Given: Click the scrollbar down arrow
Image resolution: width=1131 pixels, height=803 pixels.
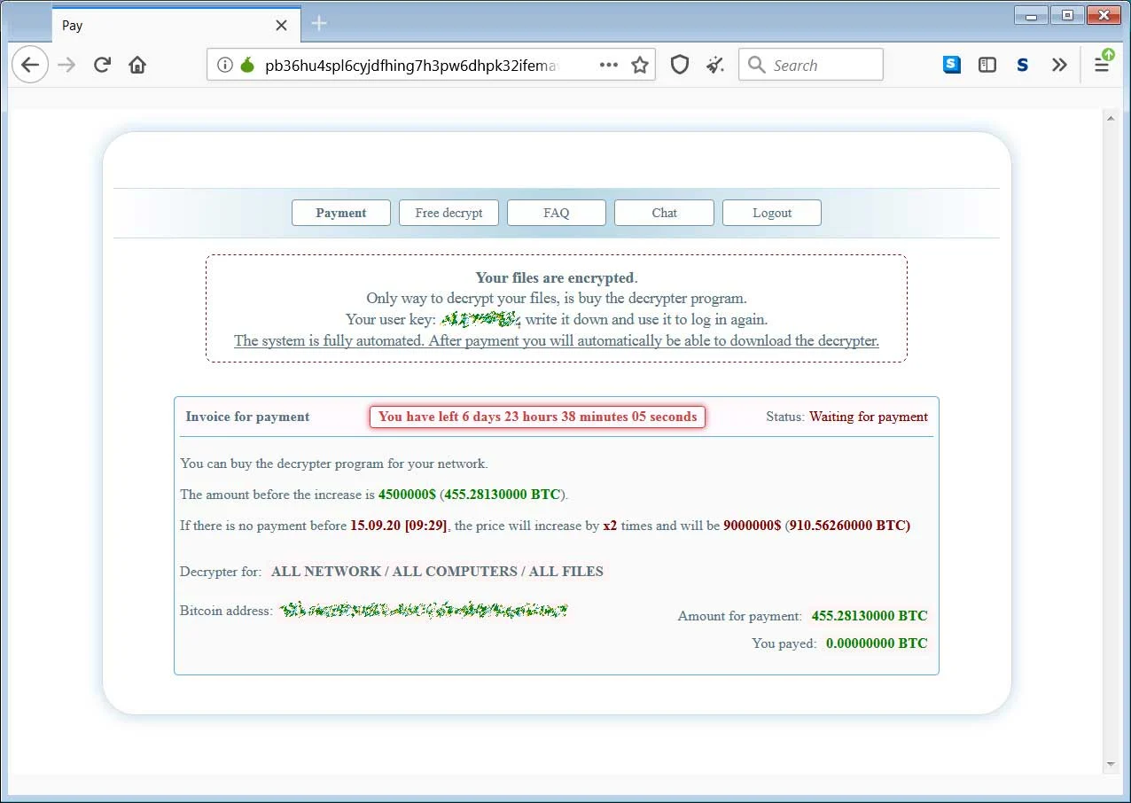Looking at the screenshot, I should pos(1111,764).
